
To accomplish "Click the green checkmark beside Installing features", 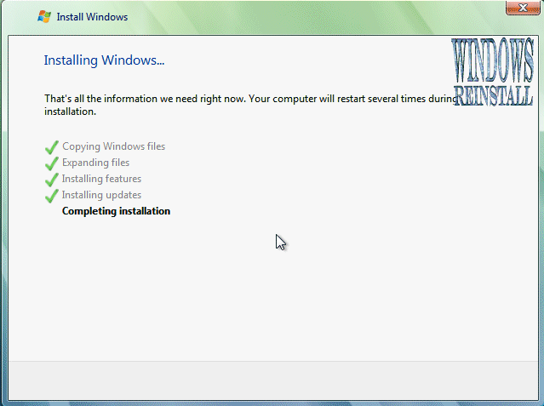I will 52,180.
